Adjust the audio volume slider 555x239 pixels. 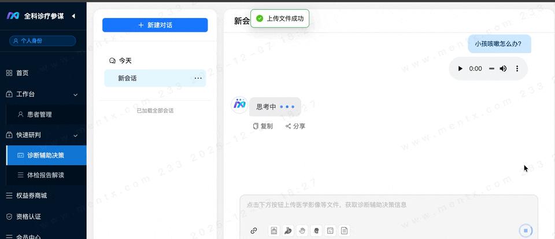[491, 69]
